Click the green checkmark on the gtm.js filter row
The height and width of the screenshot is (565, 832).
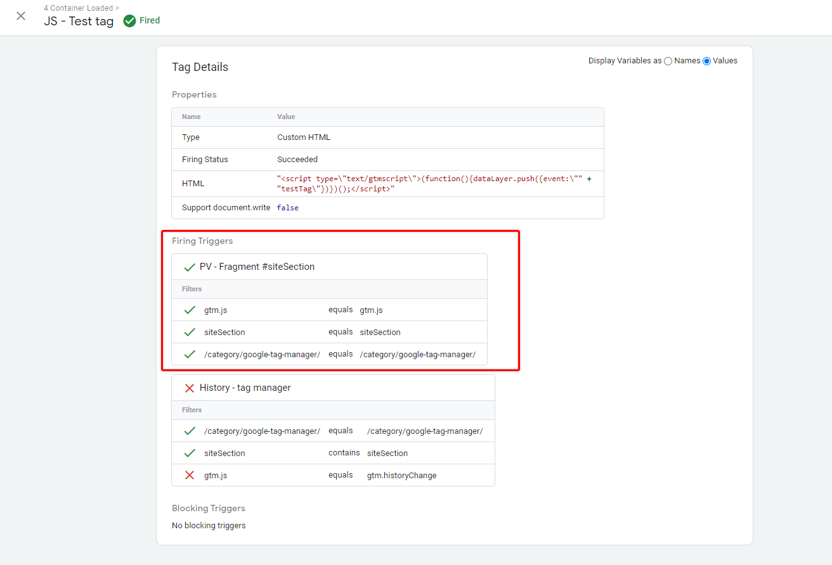click(x=188, y=310)
